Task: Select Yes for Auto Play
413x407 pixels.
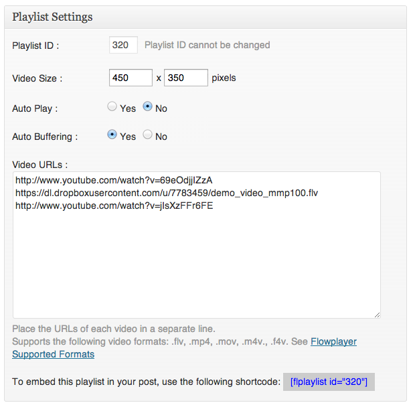Action: pyautogui.click(x=112, y=106)
